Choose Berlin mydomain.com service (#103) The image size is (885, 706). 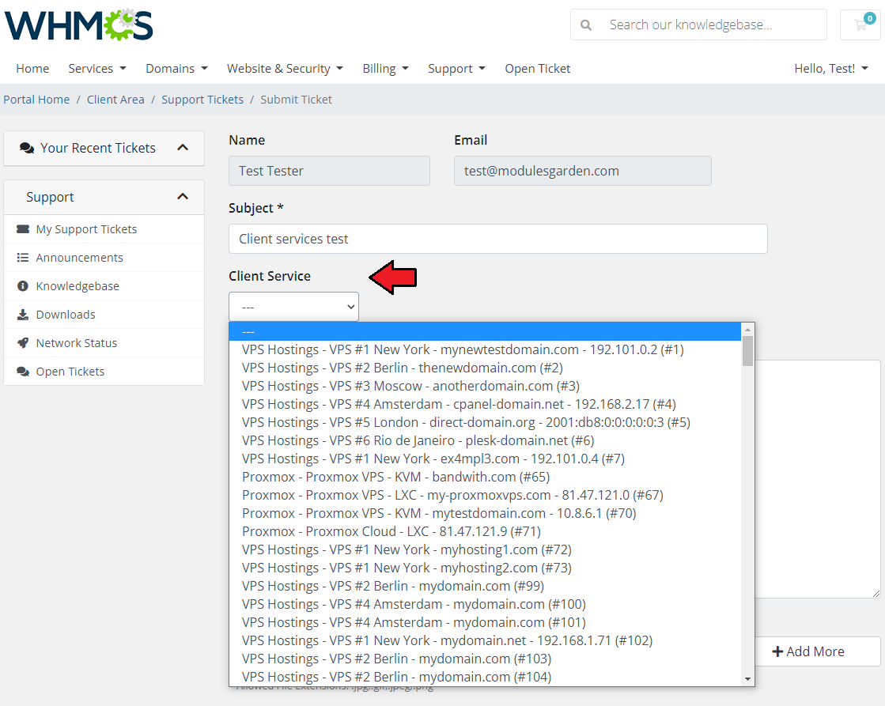pos(485,658)
